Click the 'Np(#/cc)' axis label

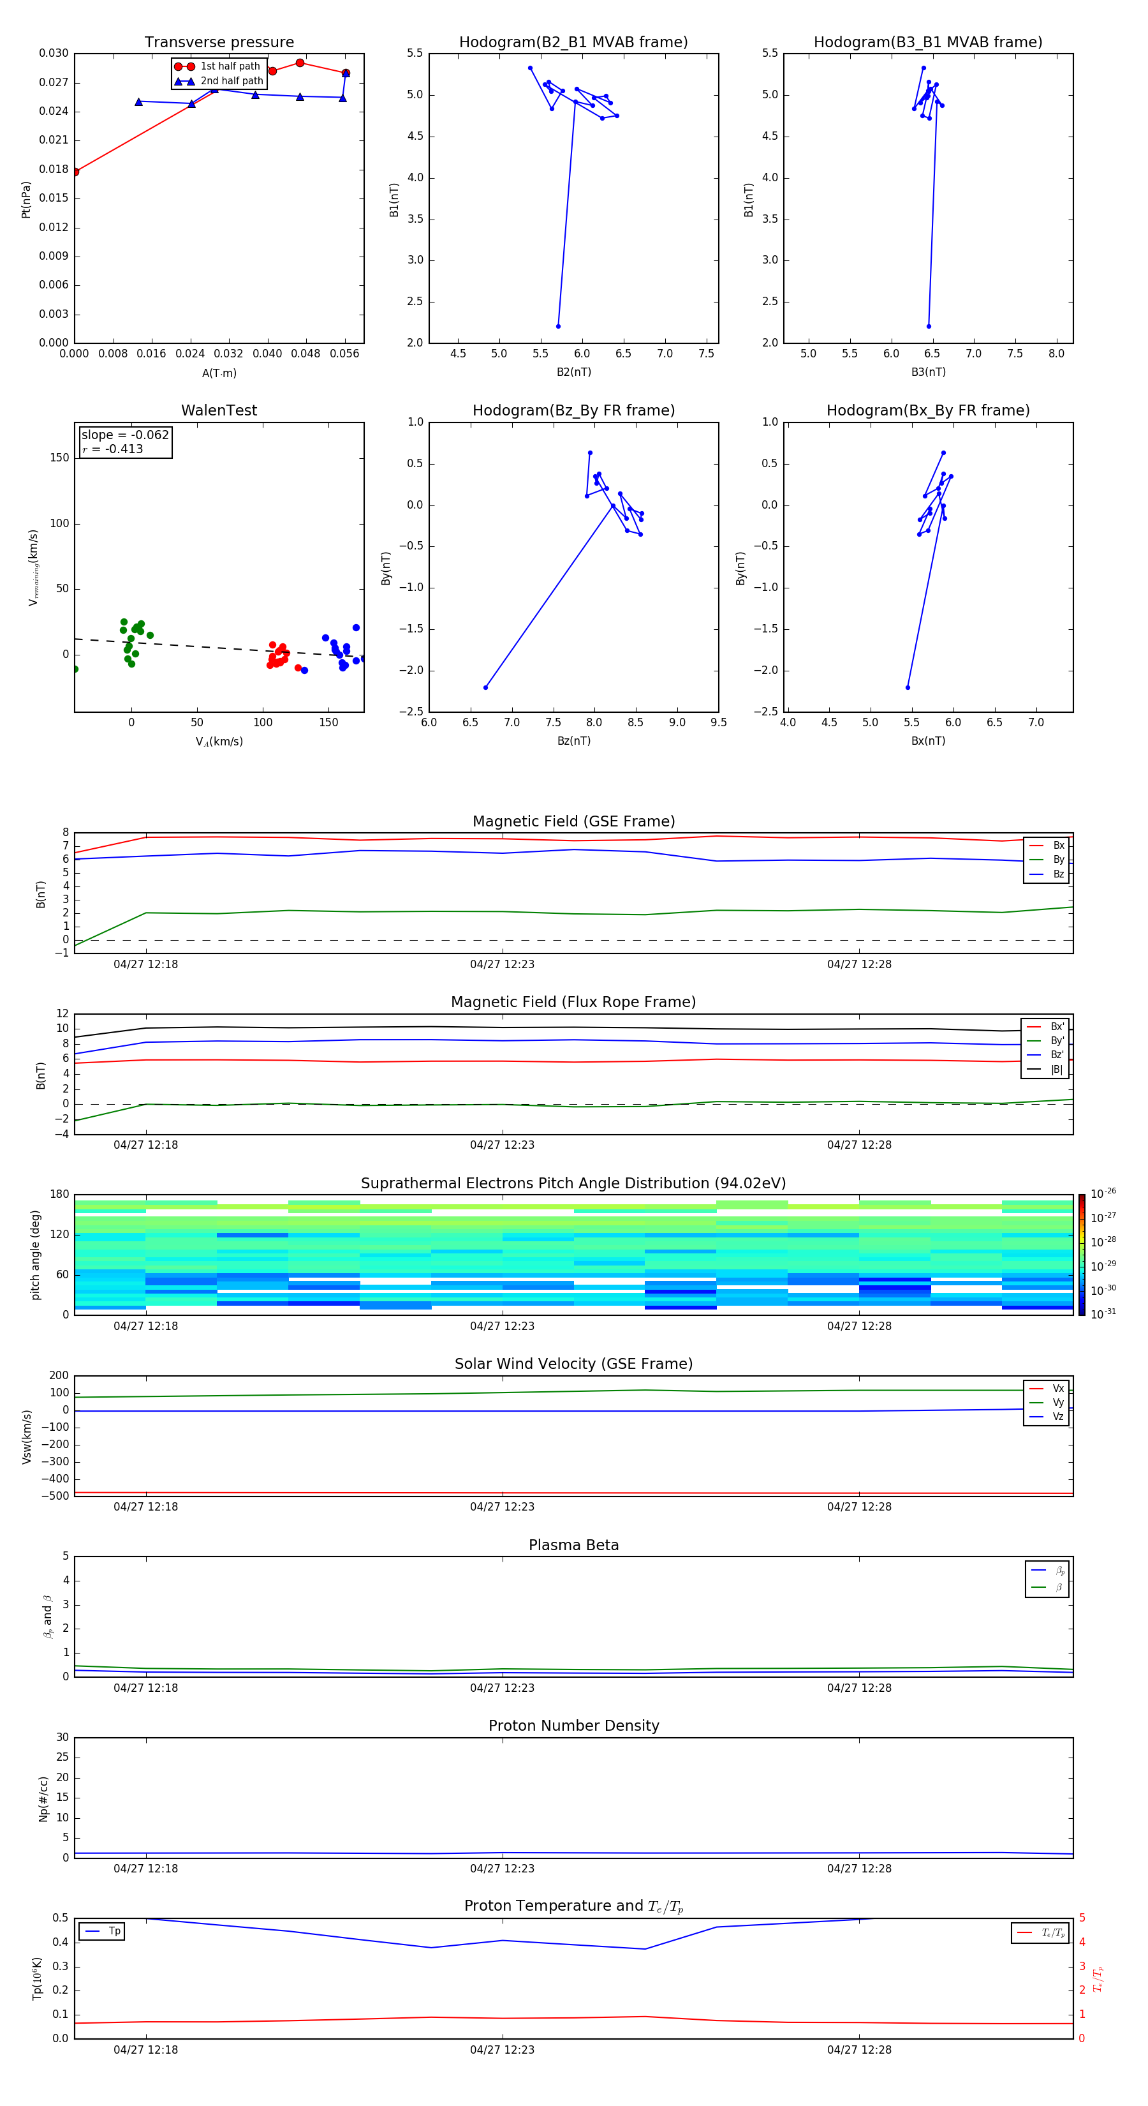(x=43, y=1798)
